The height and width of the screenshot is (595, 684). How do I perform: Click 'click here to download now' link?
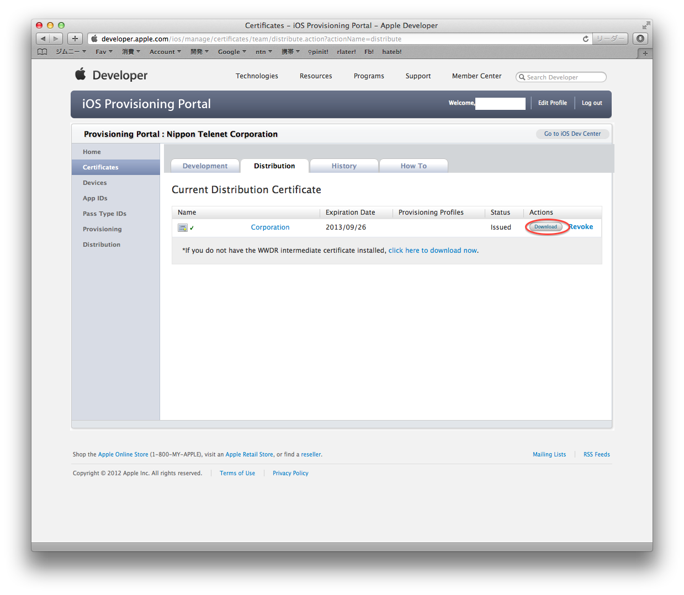click(433, 251)
